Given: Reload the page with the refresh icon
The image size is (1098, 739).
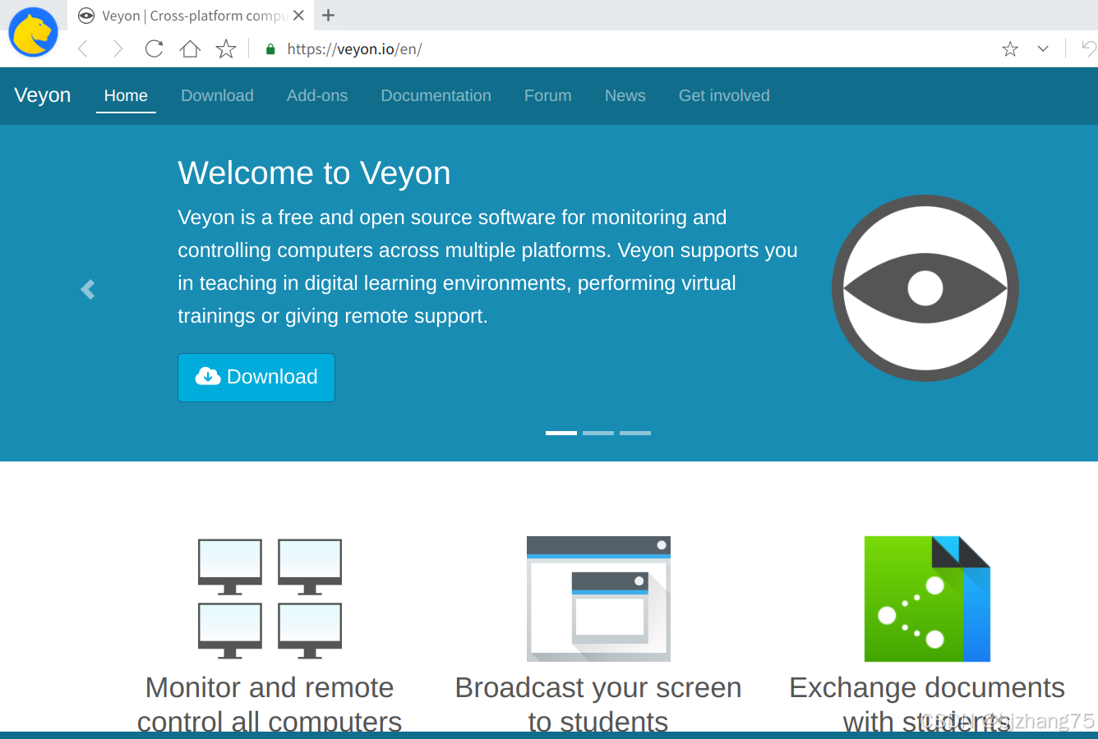Looking at the screenshot, I should [154, 49].
